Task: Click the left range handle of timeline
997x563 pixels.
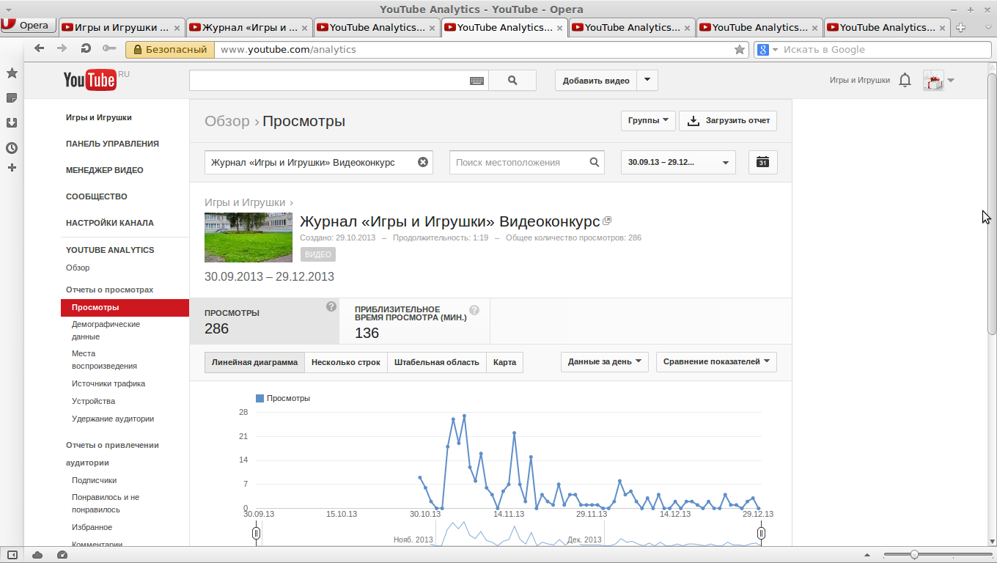Action: (x=257, y=534)
